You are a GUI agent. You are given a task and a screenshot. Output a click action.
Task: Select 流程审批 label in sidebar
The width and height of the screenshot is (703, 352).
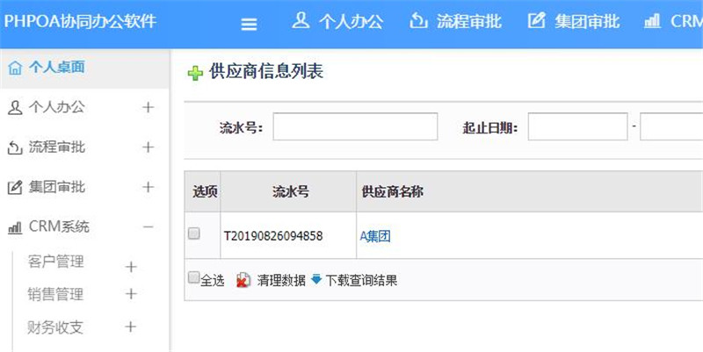pos(57,147)
